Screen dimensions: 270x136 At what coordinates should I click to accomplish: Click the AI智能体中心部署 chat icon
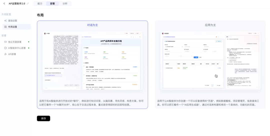point(5,48)
